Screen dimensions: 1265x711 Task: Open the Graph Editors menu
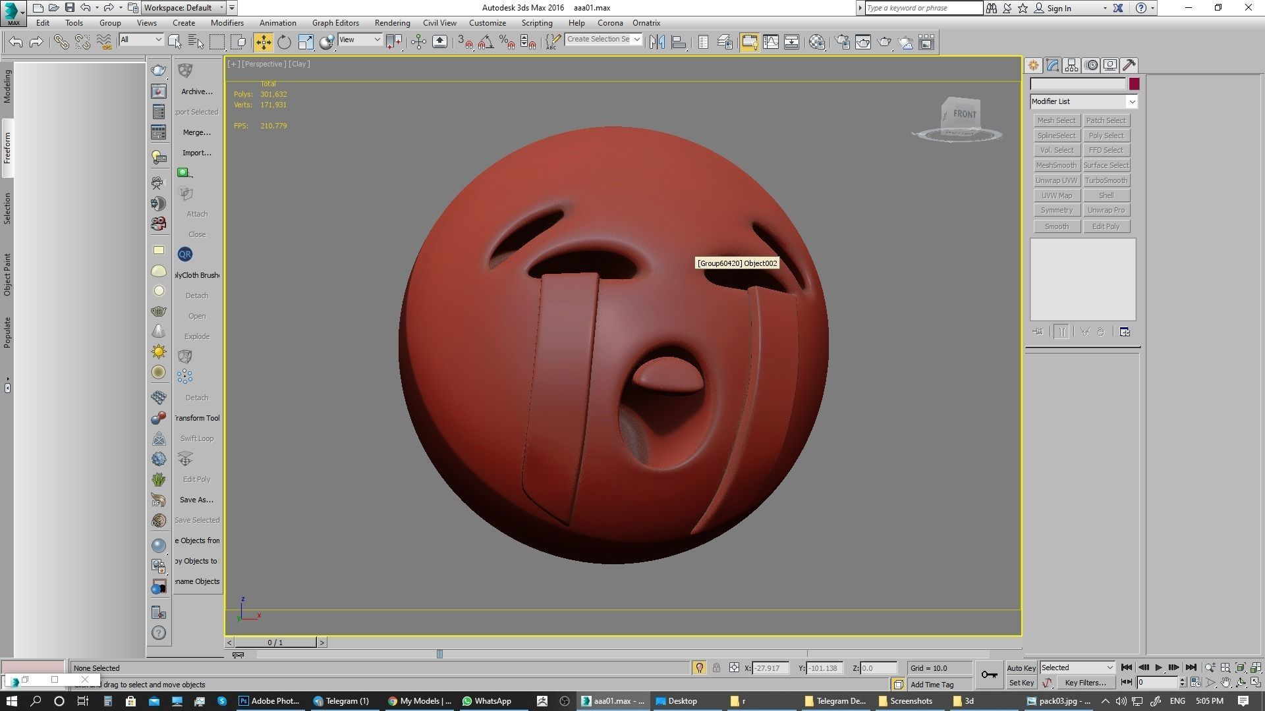click(x=335, y=22)
